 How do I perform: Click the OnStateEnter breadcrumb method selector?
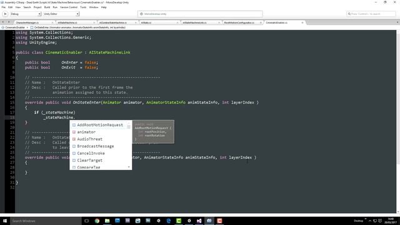click(x=77, y=27)
